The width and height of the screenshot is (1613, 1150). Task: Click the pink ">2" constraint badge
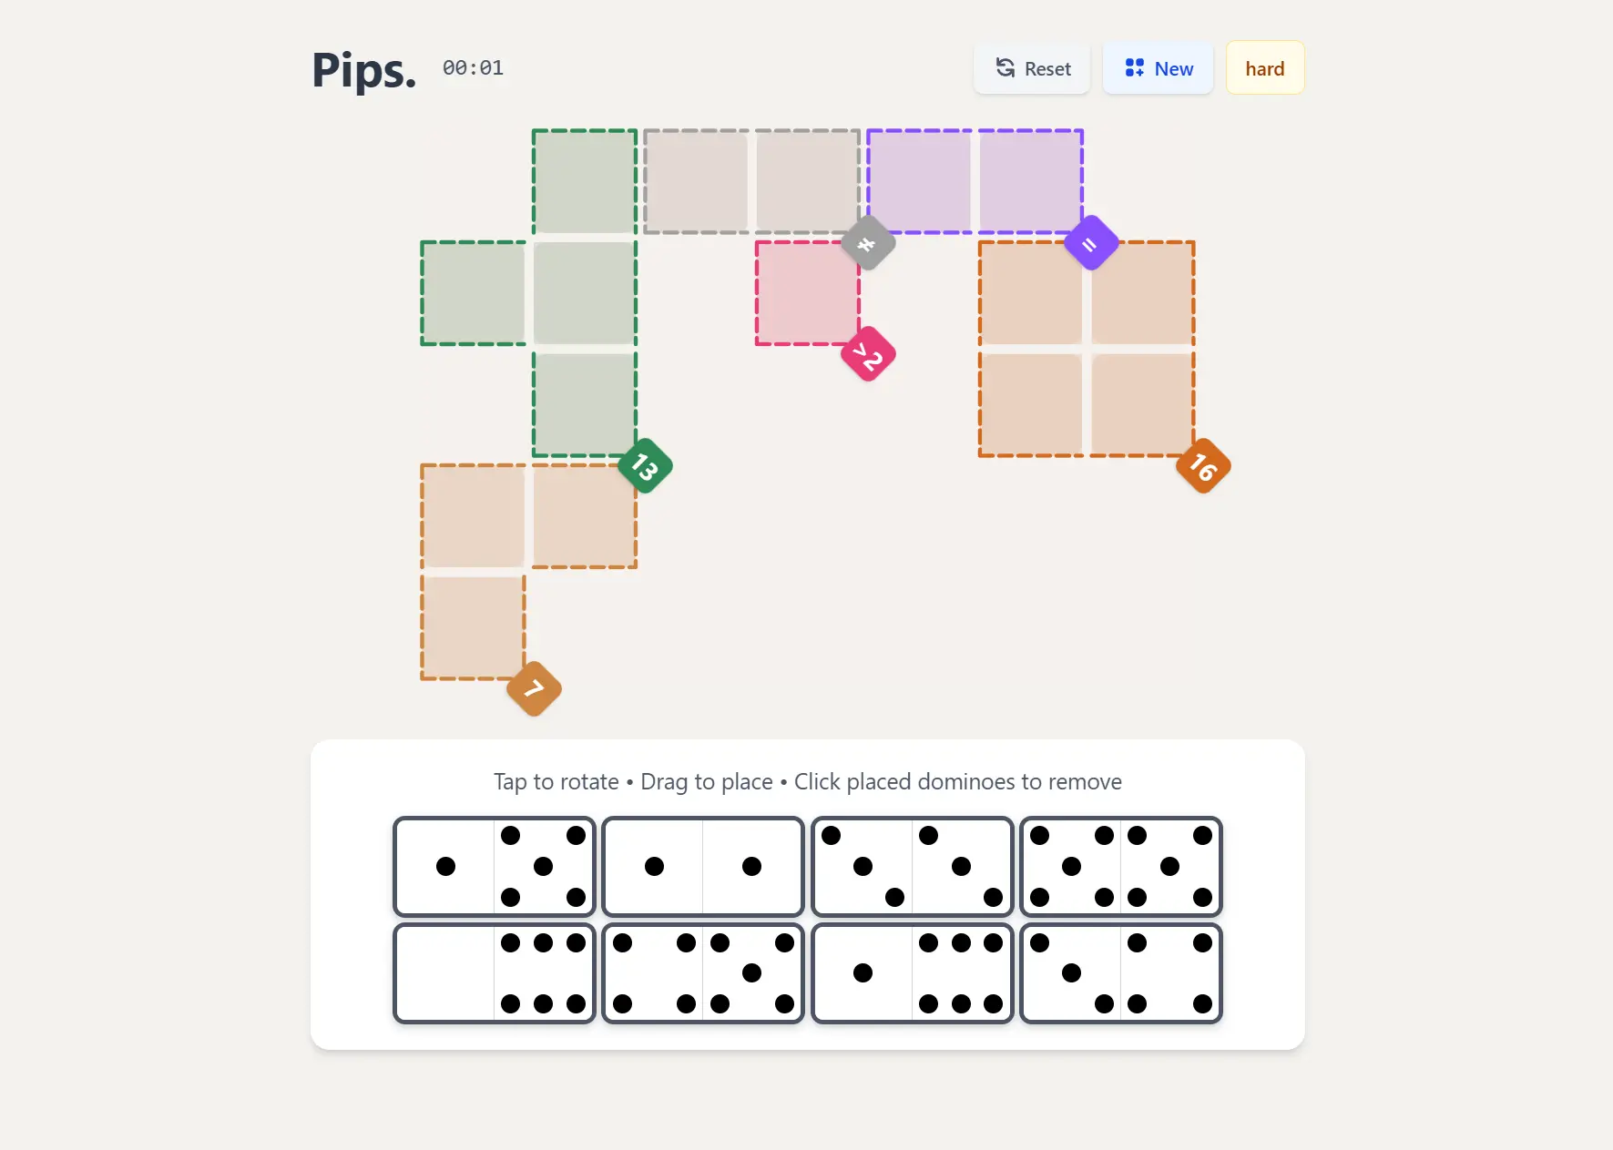867,355
